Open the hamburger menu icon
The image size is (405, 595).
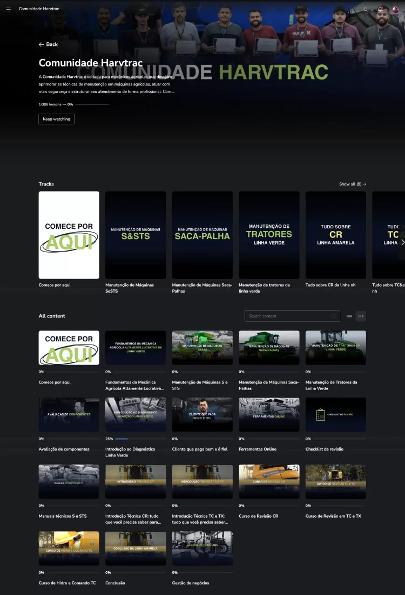(x=8, y=9)
